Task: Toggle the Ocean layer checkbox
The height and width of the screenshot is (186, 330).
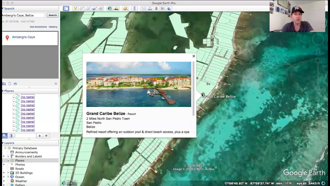Action: (x=8, y=177)
